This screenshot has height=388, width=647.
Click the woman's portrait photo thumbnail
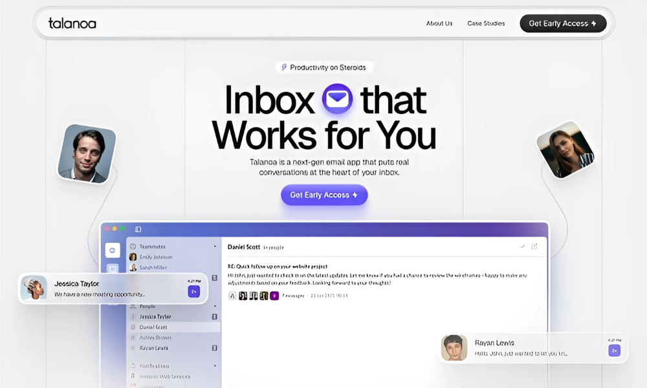tap(565, 151)
